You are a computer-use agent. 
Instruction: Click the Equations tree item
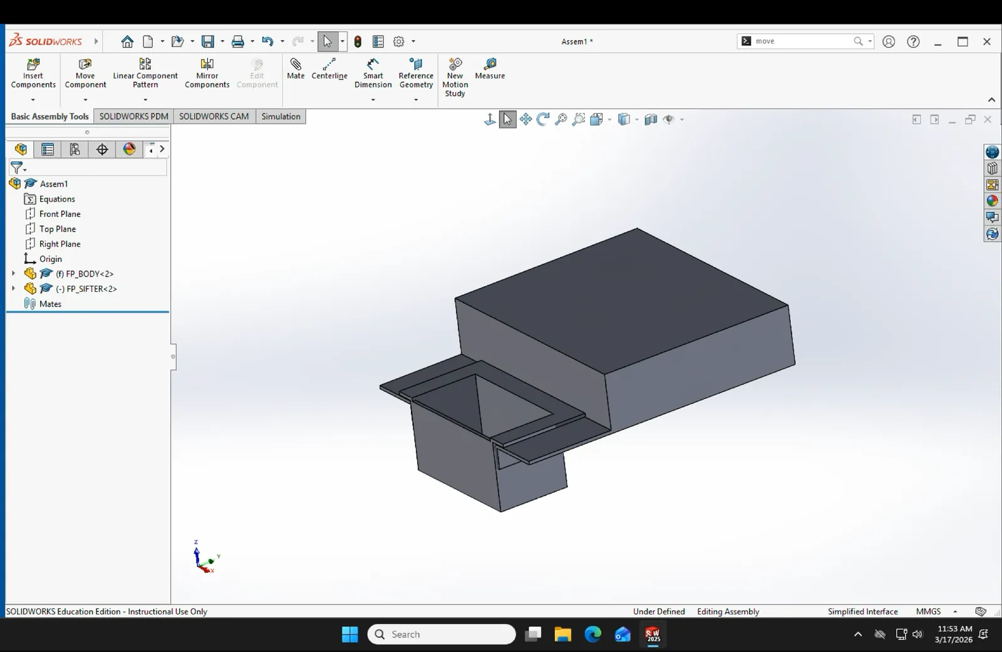56,199
